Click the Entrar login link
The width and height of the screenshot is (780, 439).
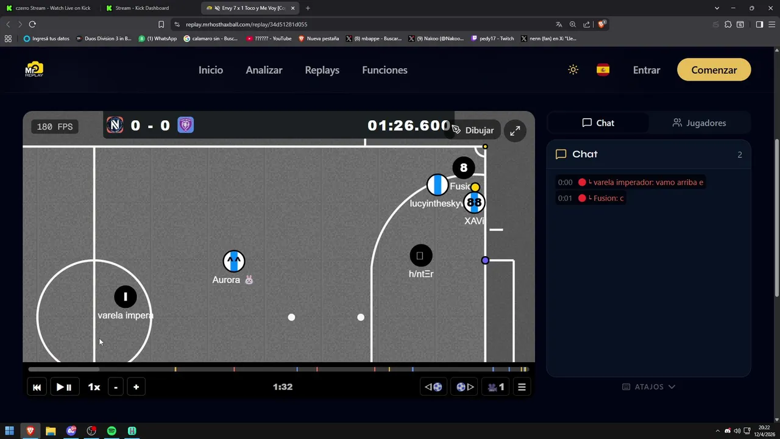tap(647, 70)
